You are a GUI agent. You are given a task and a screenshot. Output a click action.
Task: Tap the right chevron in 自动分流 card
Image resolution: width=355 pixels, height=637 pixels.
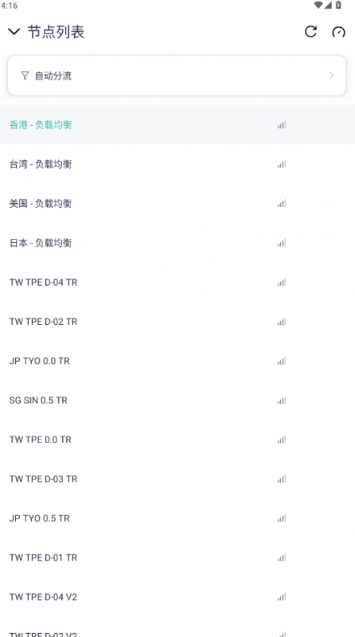(x=331, y=76)
